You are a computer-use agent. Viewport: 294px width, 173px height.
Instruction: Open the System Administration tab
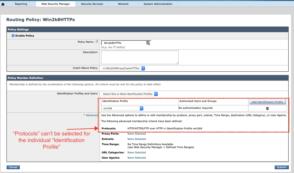coord(158,4)
